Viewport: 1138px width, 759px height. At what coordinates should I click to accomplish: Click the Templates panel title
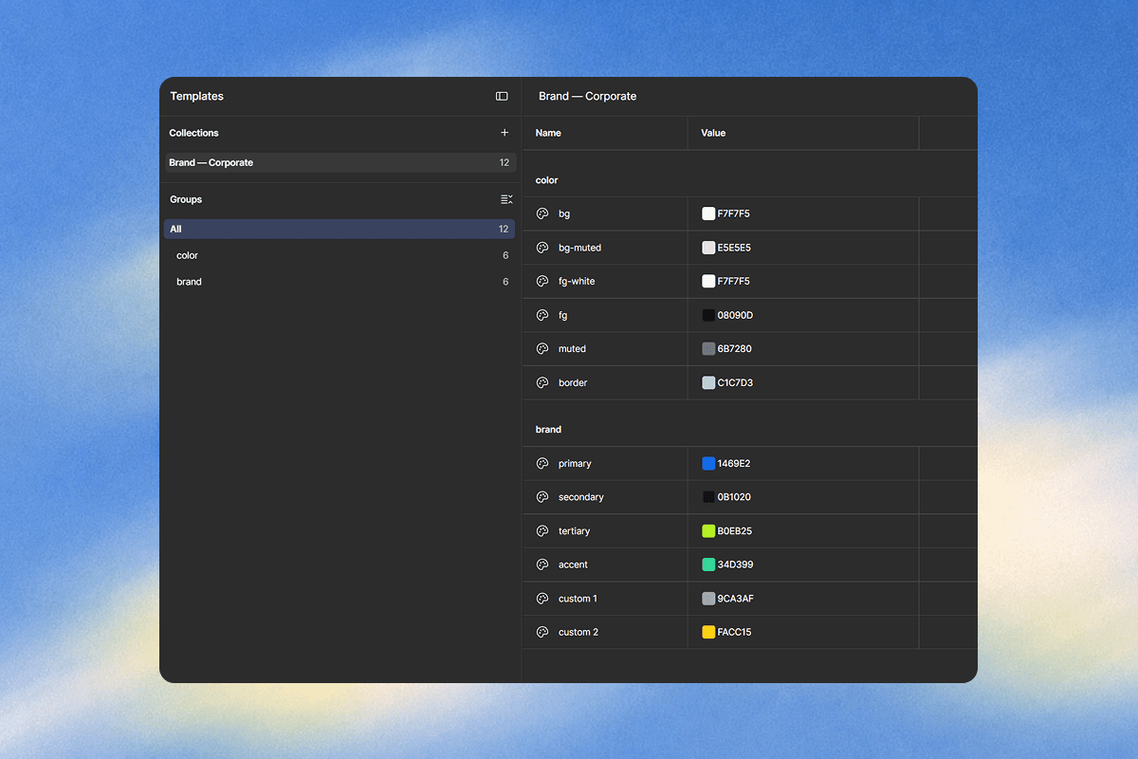pos(197,96)
